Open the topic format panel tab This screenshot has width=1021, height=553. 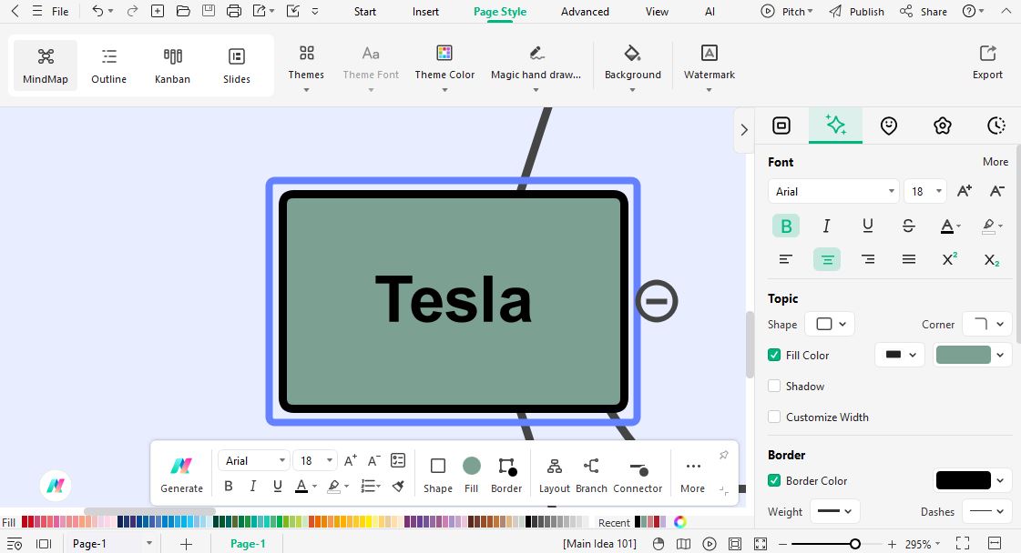pyautogui.click(x=781, y=126)
